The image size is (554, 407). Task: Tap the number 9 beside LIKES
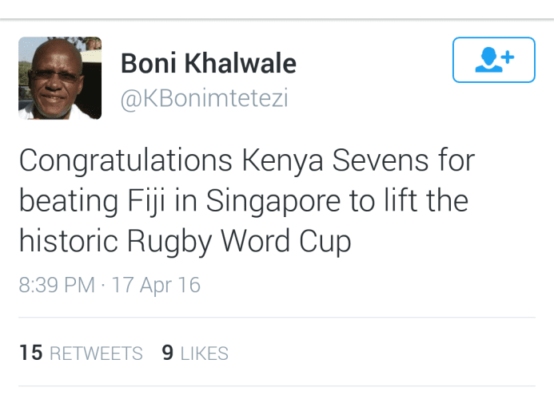coord(168,353)
